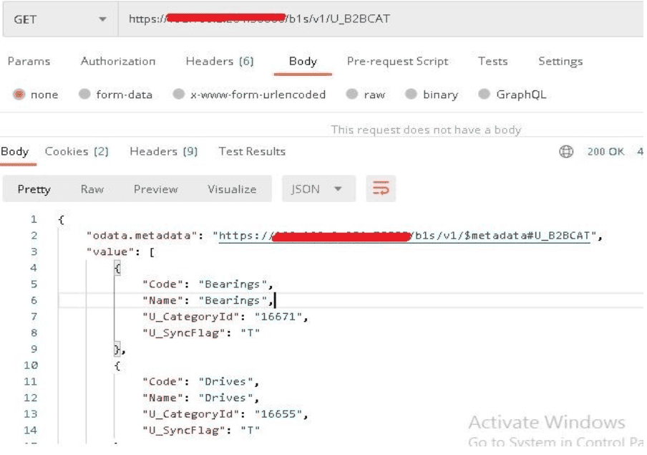The image size is (647, 455).
Task: Open the response Cookies (2) tab
Action: pos(77,151)
